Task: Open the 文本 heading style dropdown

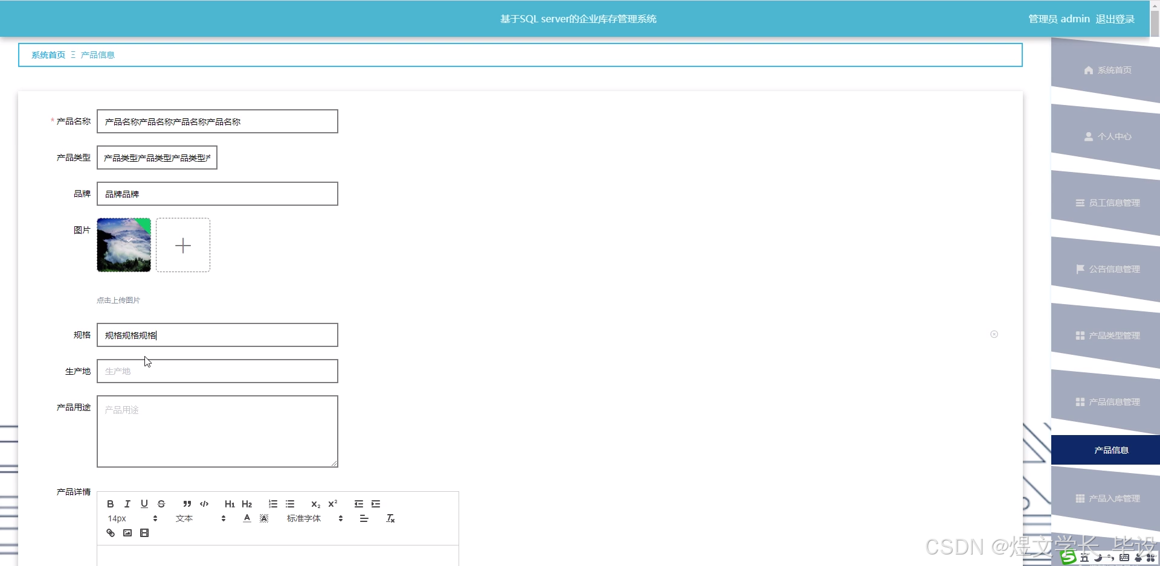Action: (184, 518)
